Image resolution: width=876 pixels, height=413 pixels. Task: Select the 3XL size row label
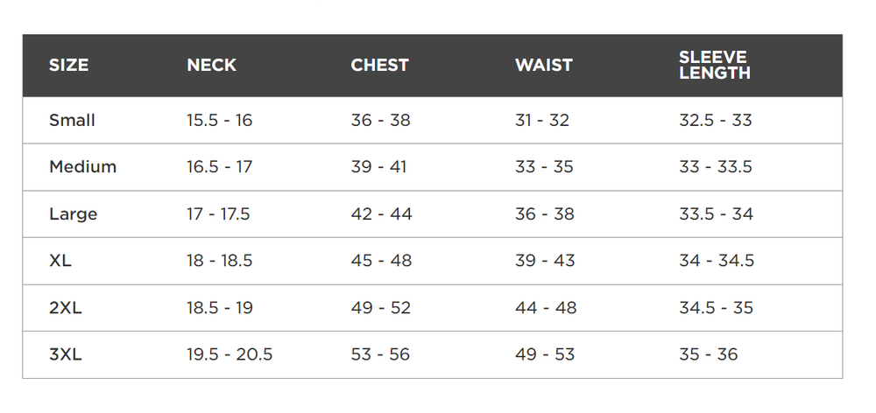(65, 354)
